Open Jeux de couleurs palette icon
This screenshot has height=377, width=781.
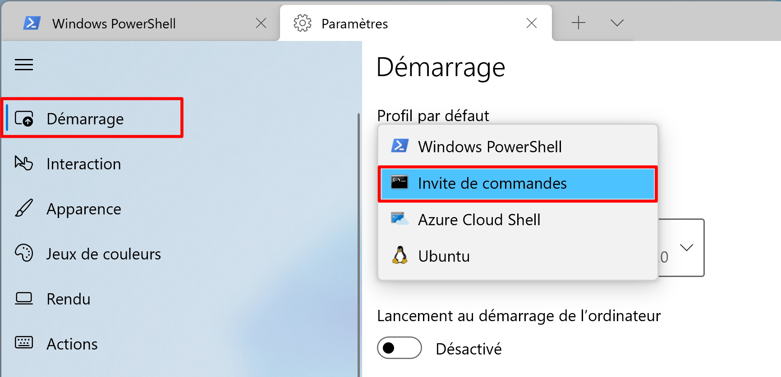click(x=24, y=253)
